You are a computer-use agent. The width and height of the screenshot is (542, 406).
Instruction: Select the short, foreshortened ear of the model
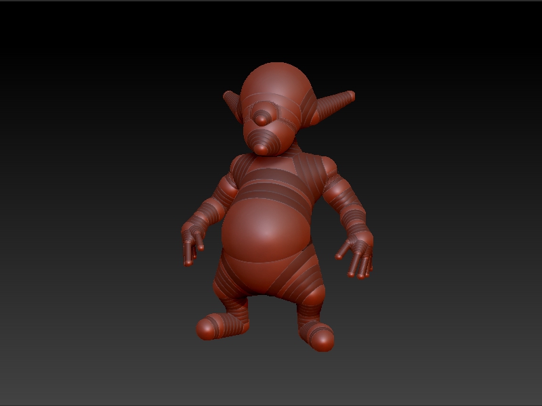pyautogui.click(x=232, y=105)
